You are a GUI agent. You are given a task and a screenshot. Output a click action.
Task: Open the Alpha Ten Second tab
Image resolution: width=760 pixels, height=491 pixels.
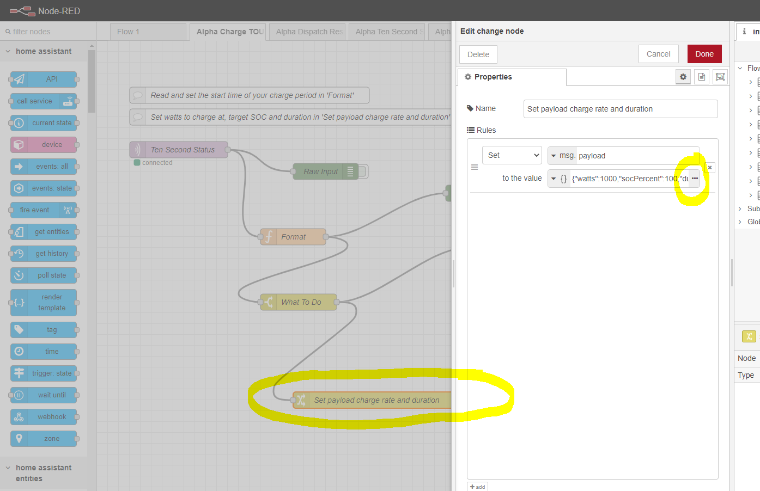click(x=387, y=32)
